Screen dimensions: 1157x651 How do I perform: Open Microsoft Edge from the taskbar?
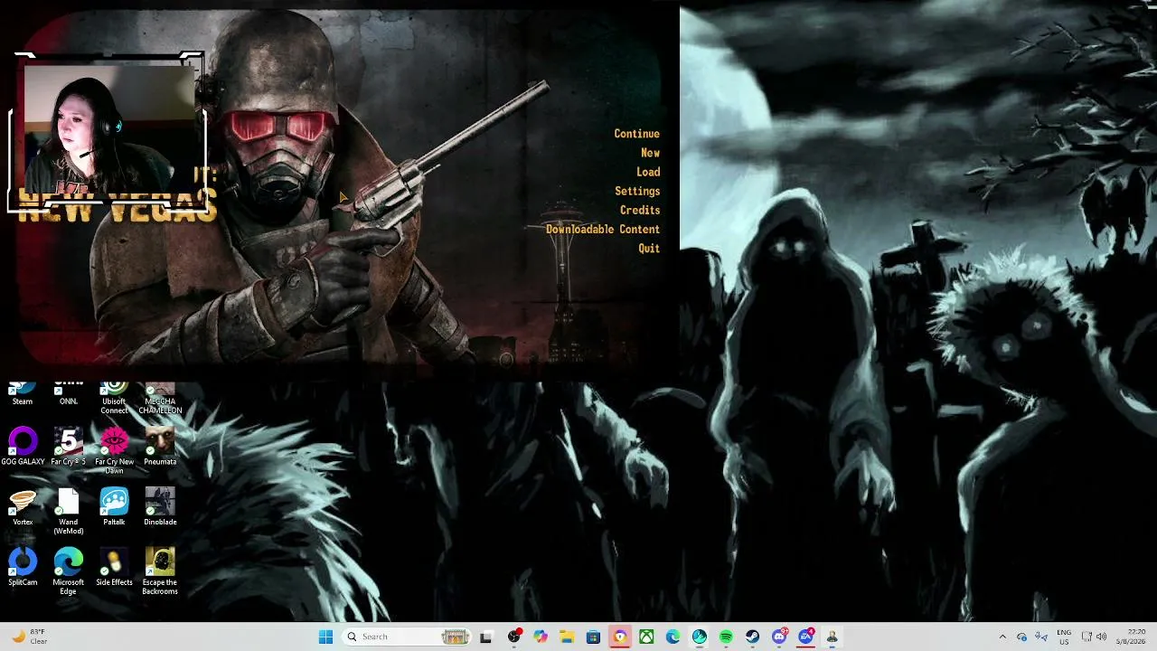(x=673, y=637)
